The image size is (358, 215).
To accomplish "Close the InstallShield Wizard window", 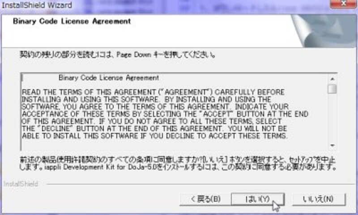I will [x=343, y=4].
